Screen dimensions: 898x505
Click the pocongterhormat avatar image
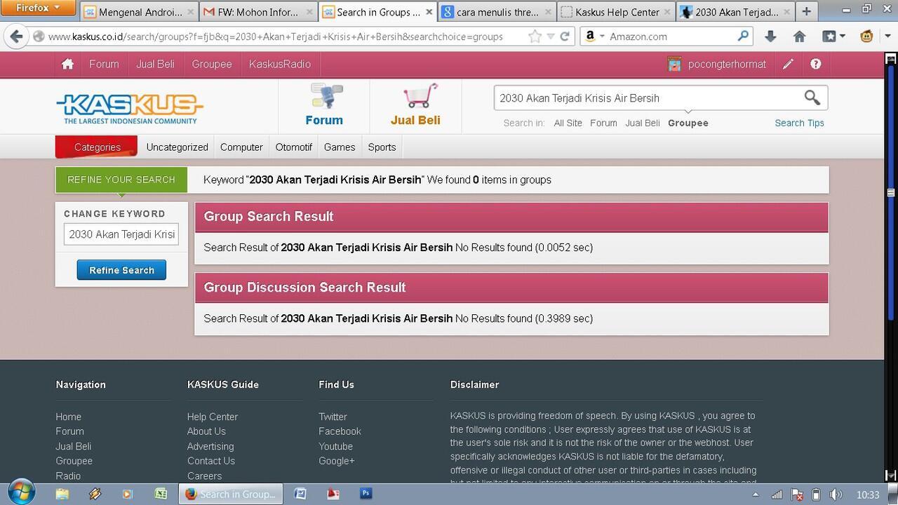point(674,64)
